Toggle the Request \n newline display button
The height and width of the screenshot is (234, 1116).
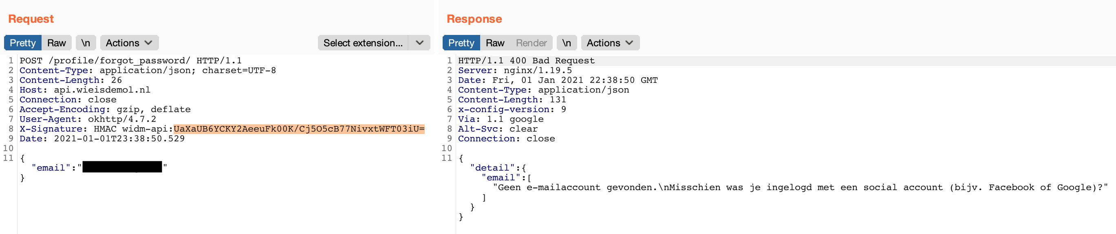point(86,43)
